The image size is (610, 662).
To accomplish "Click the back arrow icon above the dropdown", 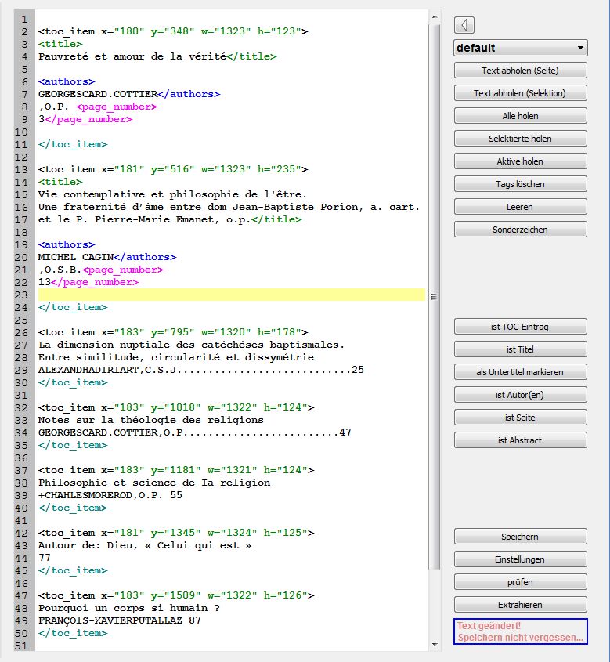I will click(464, 25).
